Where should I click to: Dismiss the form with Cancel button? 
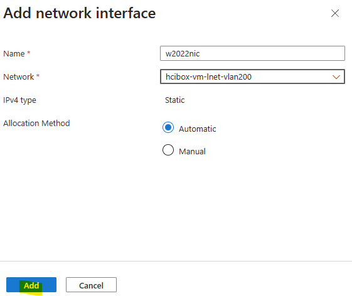click(x=91, y=285)
